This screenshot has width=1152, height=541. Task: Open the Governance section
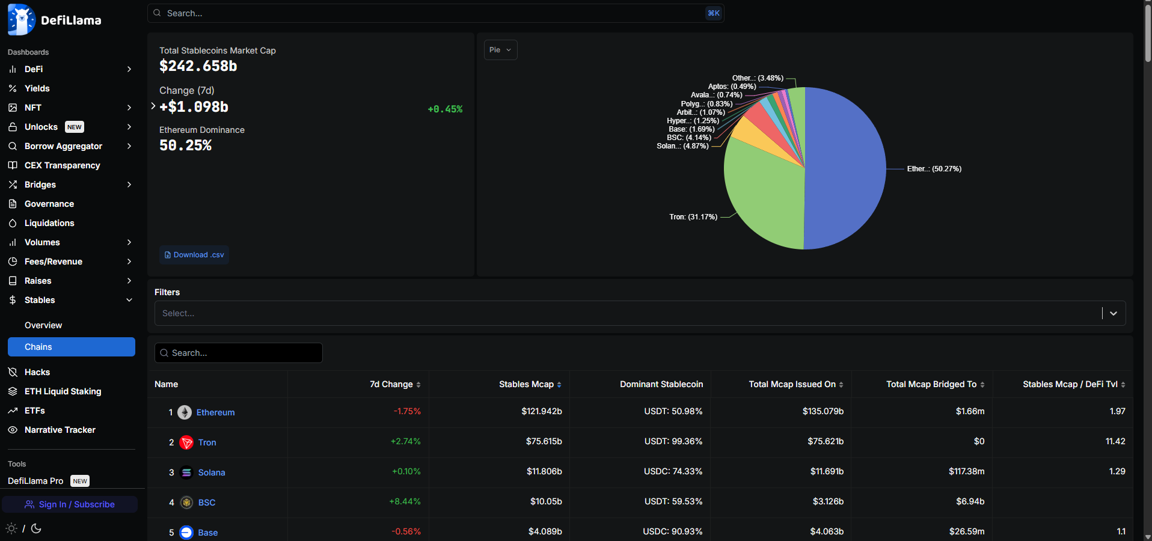(49, 204)
